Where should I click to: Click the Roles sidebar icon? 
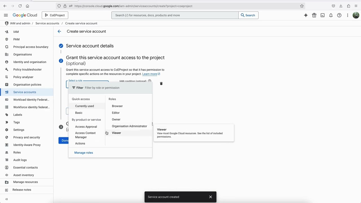click(7, 153)
